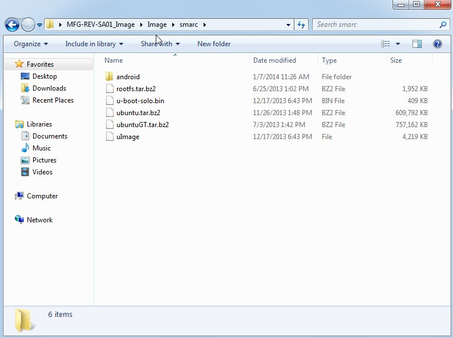
Task: Click the Desktop monitor icon
Action: (x=25, y=76)
